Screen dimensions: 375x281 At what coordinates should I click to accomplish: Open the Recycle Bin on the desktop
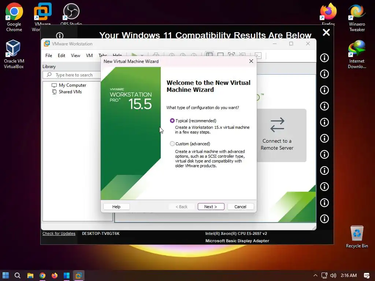click(x=357, y=237)
